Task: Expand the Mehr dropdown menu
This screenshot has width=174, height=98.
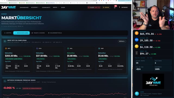Action: tap(55, 7)
